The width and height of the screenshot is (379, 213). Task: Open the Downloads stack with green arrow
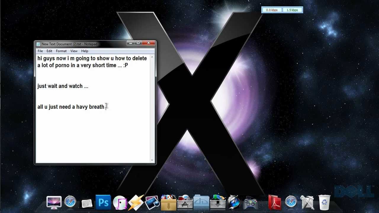pos(218,203)
